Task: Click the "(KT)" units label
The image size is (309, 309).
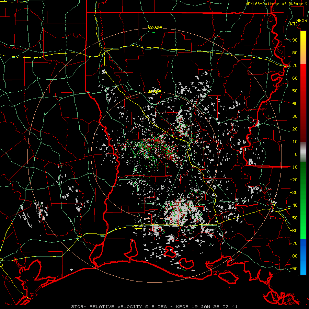Action: tap(293, 24)
